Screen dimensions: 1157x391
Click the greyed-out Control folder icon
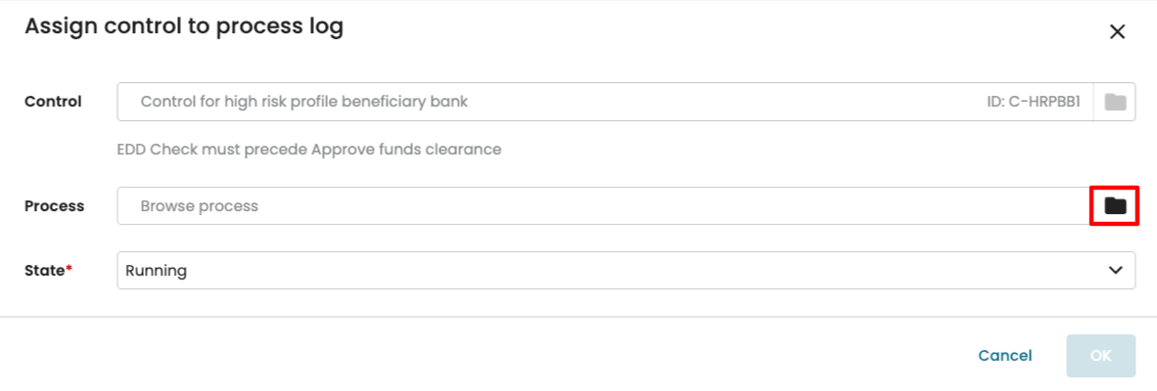(x=1115, y=102)
